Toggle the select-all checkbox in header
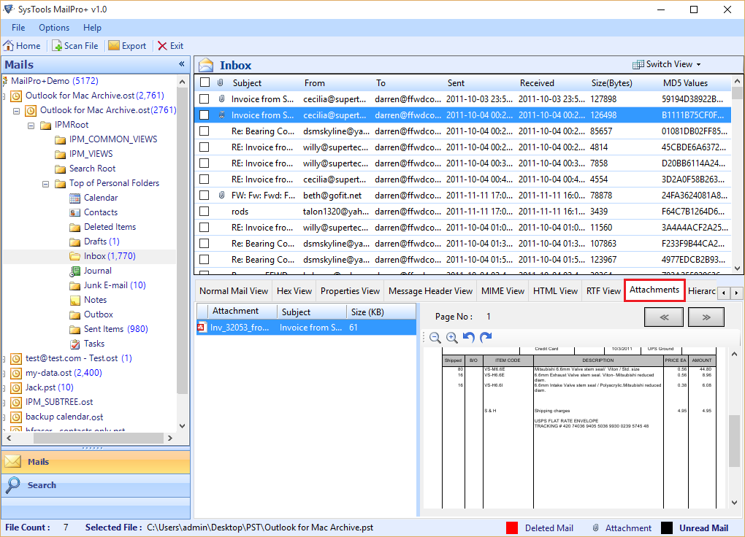 pyautogui.click(x=205, y=82)
